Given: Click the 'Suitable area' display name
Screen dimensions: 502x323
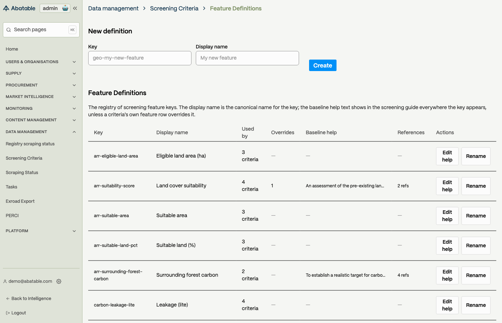Looking at the screenshot, I should click(x=172, y=215).
